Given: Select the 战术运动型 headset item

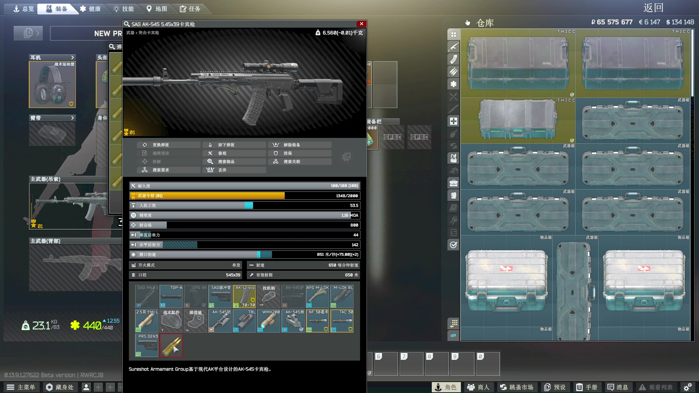Looking at the screenshot, I should [52, 84].
